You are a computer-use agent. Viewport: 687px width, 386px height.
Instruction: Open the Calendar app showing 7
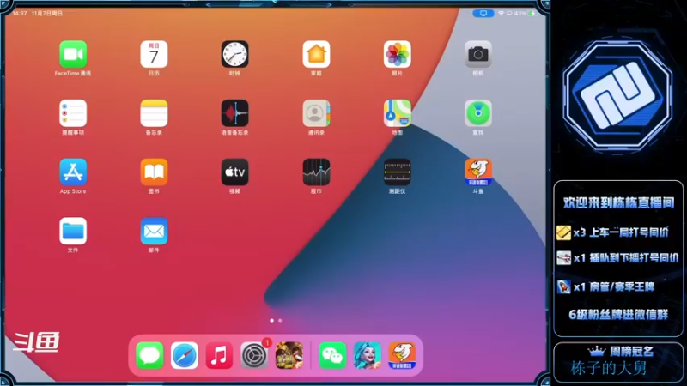154,54
